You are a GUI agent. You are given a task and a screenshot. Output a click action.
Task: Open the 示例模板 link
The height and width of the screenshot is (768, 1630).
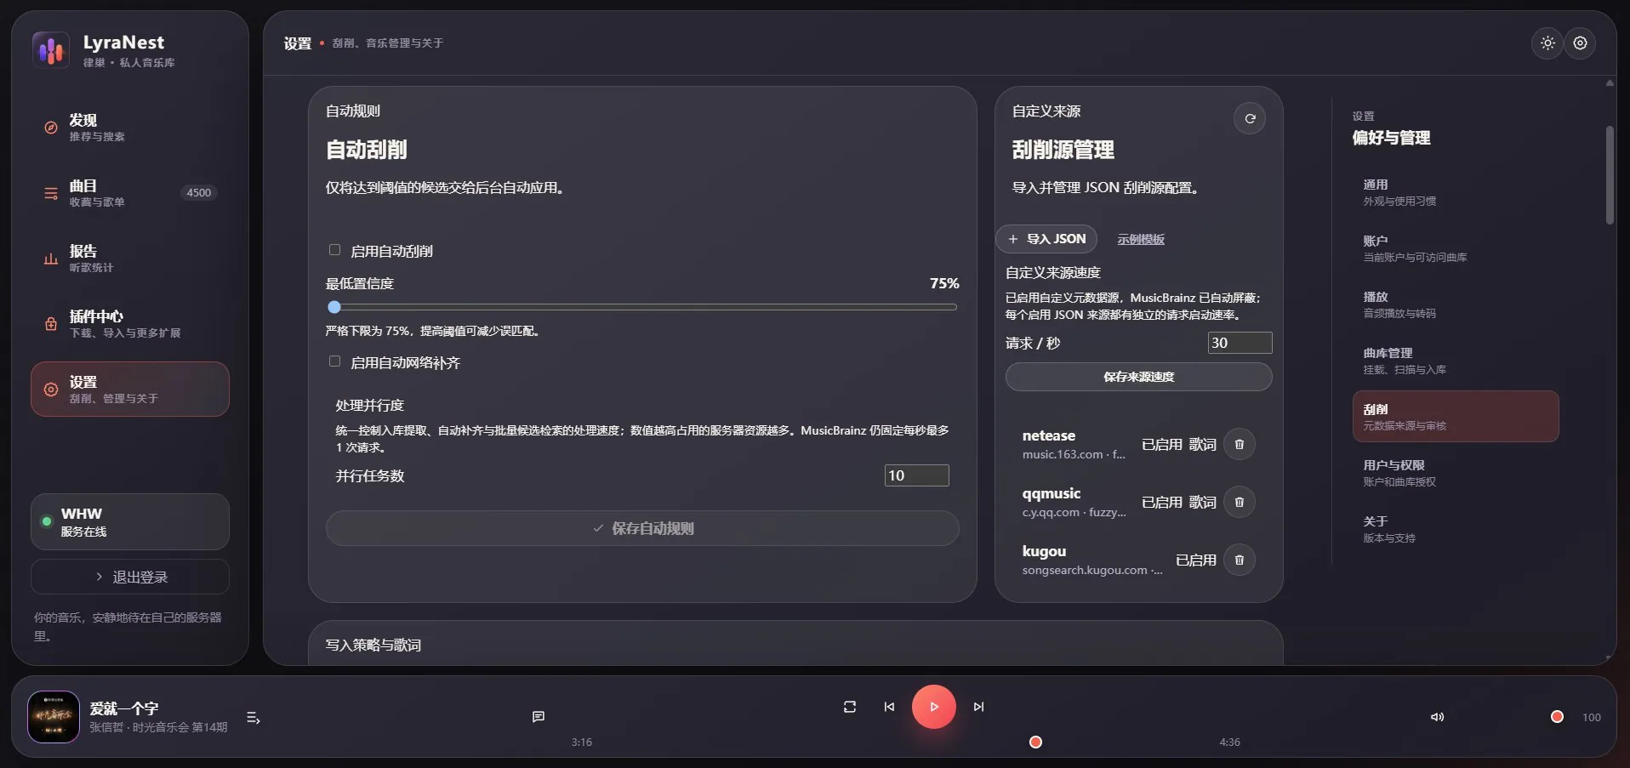1141,240
